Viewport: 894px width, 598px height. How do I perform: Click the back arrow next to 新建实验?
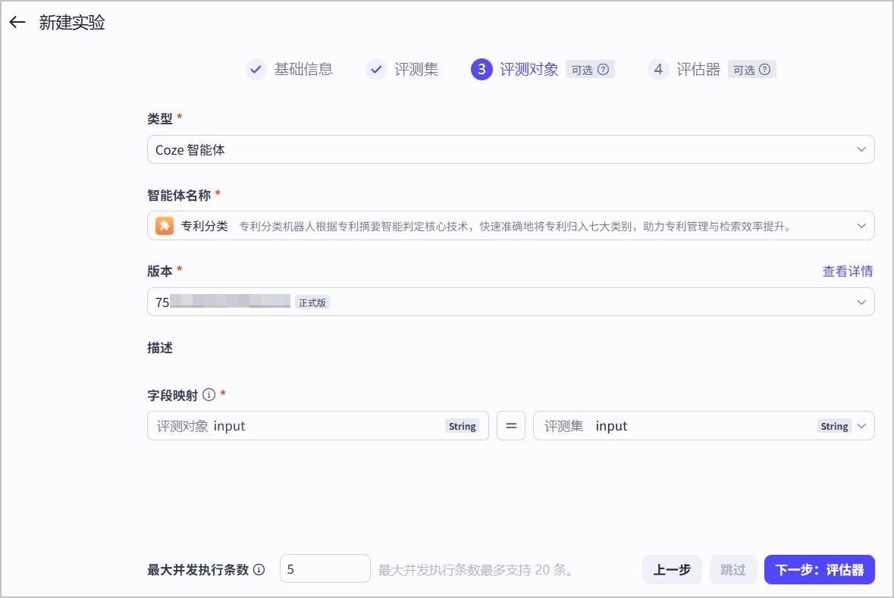click(x=17, y=22)
